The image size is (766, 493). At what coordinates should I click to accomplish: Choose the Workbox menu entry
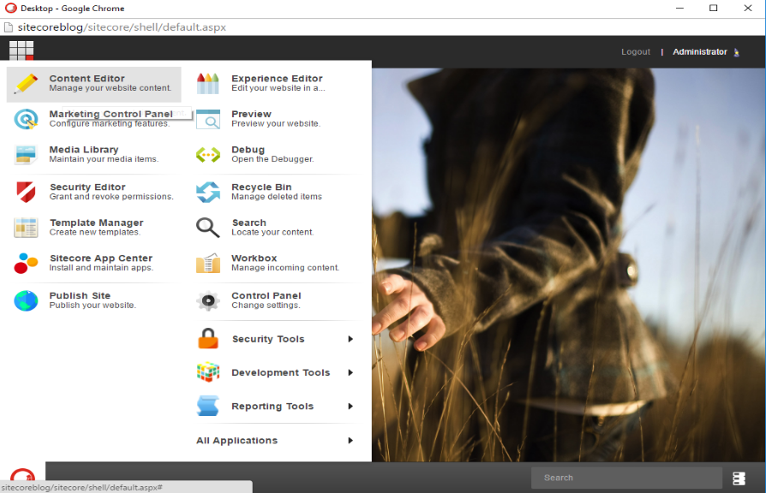tap(277, 263)
